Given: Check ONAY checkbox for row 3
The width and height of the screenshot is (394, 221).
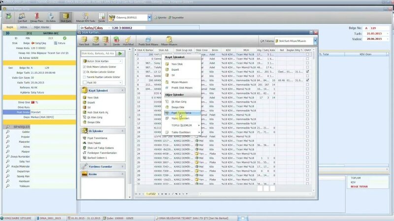Looking at the screenshot, I should pyautogui.click(x=307, y=63).
